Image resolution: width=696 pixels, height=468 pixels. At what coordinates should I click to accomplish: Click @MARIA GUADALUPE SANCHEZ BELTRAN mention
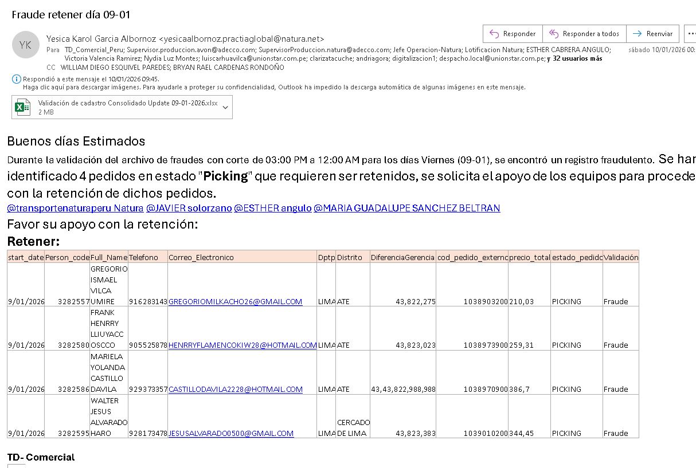pyautogui.click(x=406, y=208)
